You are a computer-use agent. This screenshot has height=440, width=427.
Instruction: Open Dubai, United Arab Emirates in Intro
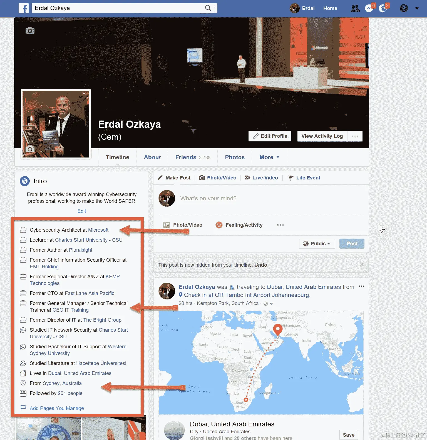tap(80, 373)
